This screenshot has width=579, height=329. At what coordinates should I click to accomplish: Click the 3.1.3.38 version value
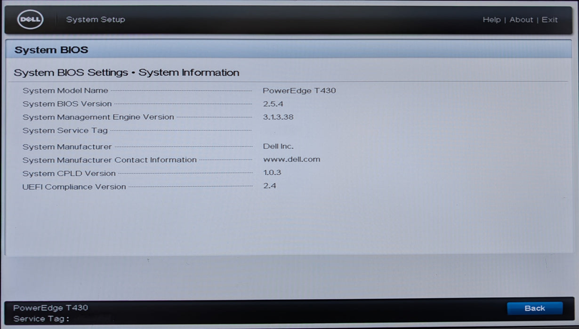(x=278, y=117)
